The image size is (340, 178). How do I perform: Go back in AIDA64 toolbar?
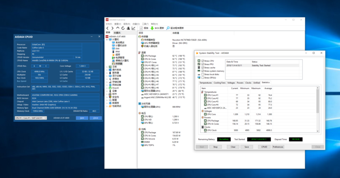(107, 28)
